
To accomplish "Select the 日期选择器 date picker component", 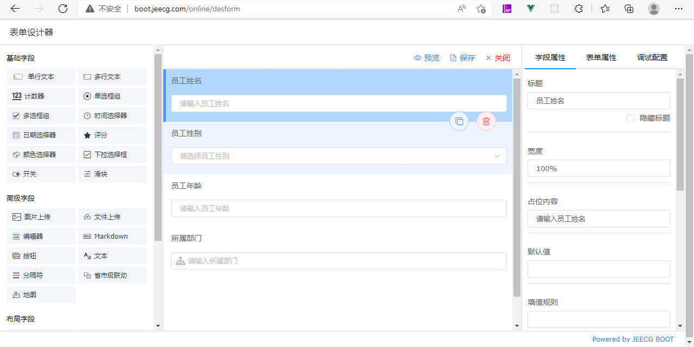I will 41,135.
